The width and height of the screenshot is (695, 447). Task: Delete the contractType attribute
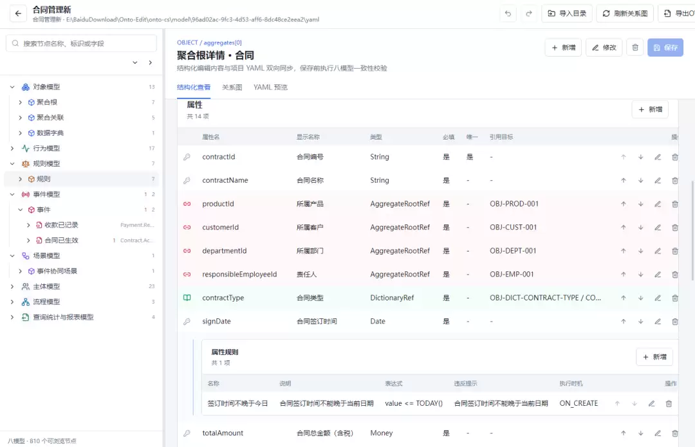[x=674, y=298]
